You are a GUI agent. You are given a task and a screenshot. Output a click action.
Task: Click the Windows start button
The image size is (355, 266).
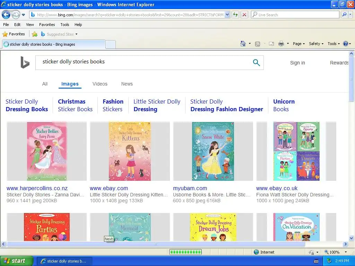[16, 261]
